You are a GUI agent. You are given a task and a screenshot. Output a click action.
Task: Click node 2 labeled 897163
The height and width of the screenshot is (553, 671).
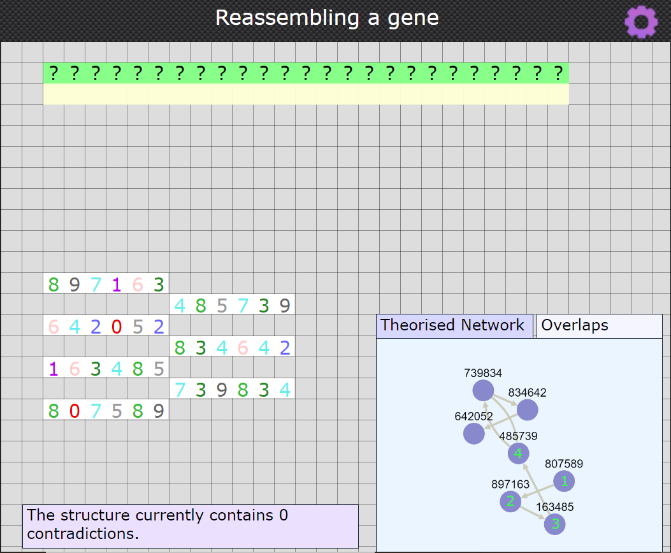(510, 501)
